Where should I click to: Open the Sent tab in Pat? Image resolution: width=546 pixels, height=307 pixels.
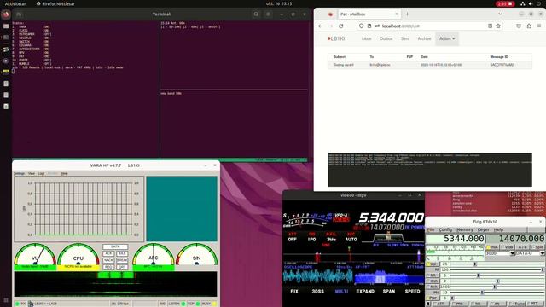pos(405,38)
